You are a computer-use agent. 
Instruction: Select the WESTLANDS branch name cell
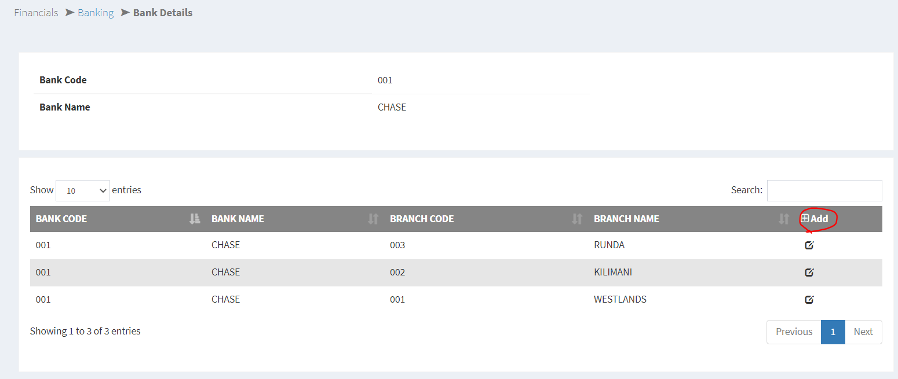[620, 300]
